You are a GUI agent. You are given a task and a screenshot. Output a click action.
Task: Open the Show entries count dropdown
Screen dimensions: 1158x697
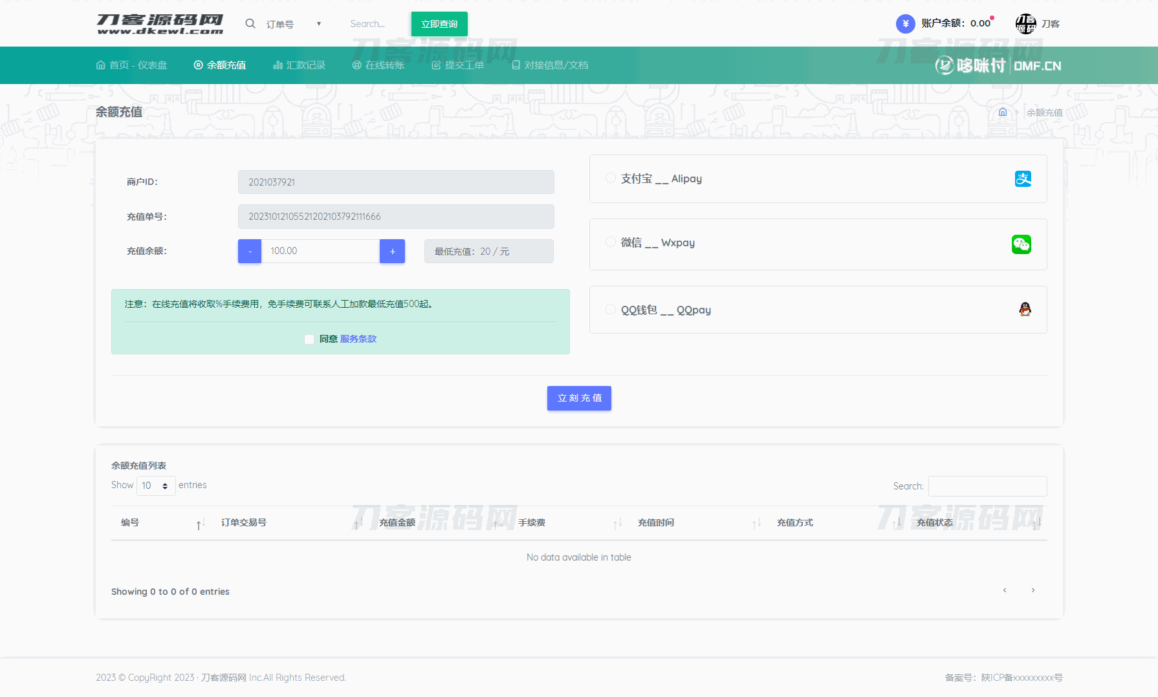tap(155, 486)
